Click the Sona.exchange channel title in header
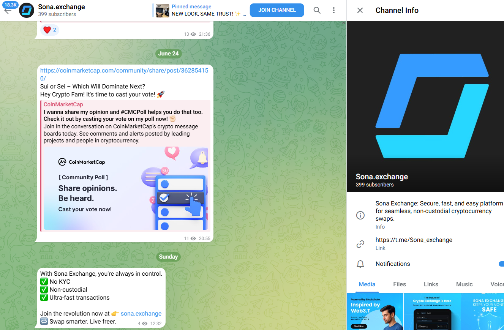 (62, 7)
